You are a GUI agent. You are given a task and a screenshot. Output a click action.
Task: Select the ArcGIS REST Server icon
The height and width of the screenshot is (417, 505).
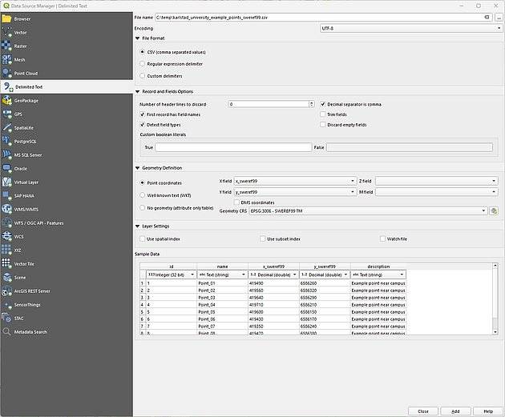click(6, 291)
